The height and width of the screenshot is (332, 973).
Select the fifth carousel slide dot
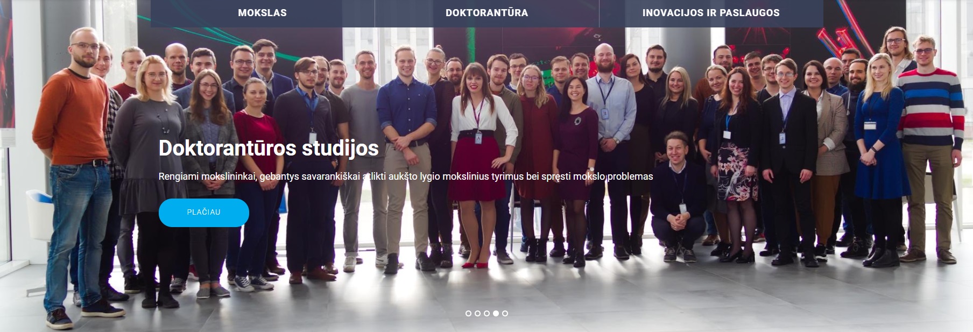coord(505,313)
